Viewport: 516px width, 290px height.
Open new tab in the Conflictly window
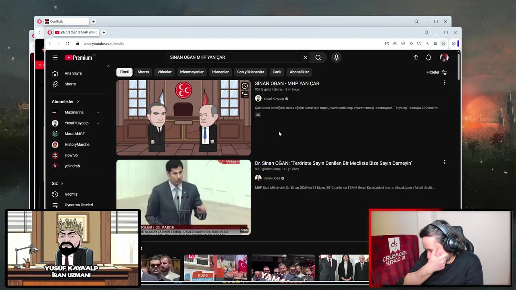[94, 21]
